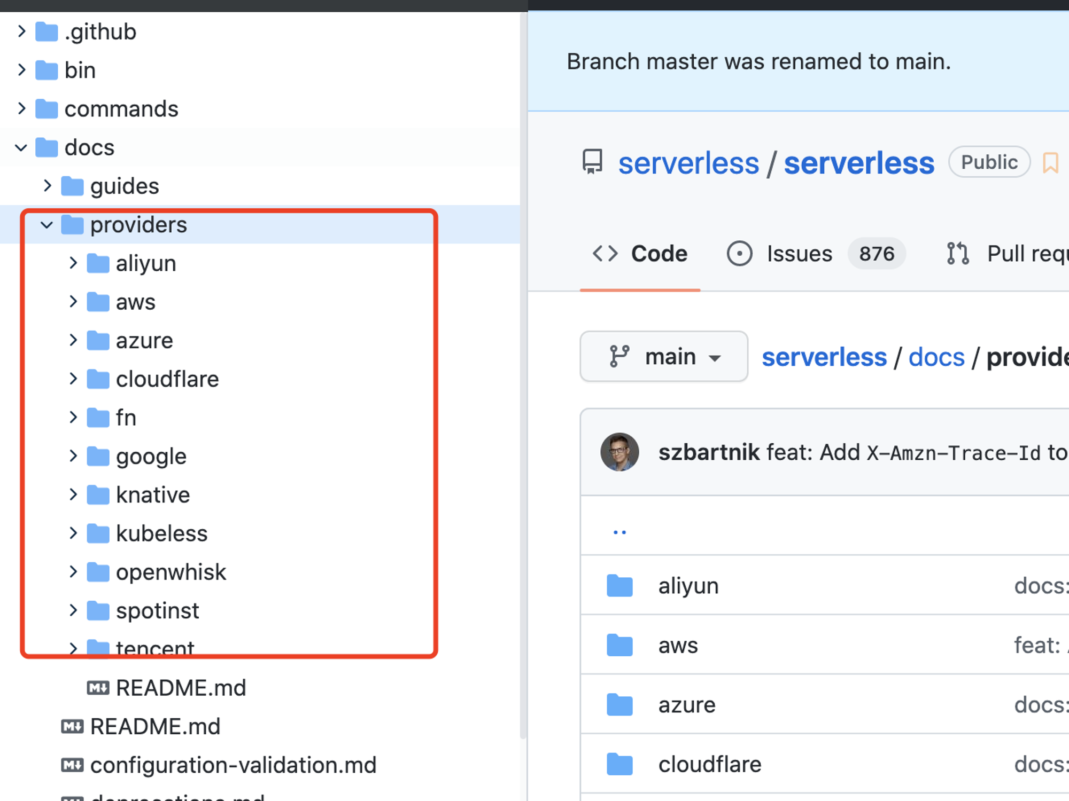Open szbartnik author link
Viewport: 1069px width, 801px height.
(x=709, y=452)
